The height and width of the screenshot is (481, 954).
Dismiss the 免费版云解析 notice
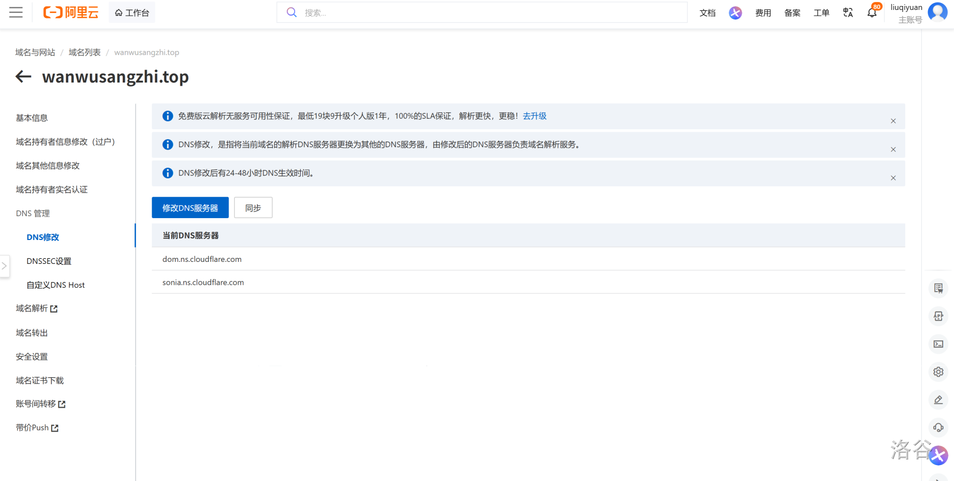(x=893, y=121)
